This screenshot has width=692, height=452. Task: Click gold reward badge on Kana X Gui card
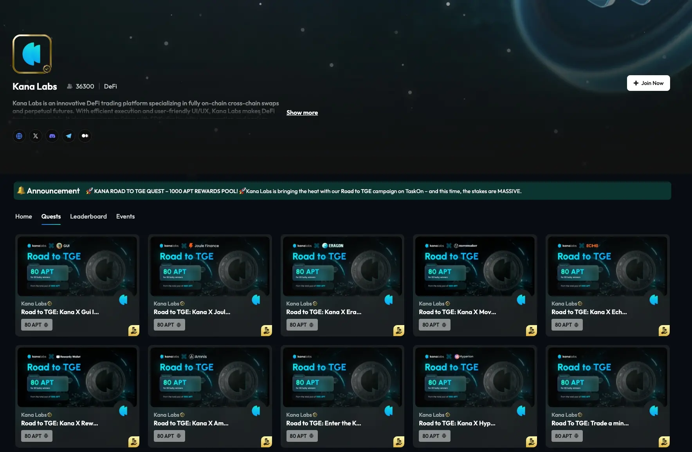coord(133,331)
